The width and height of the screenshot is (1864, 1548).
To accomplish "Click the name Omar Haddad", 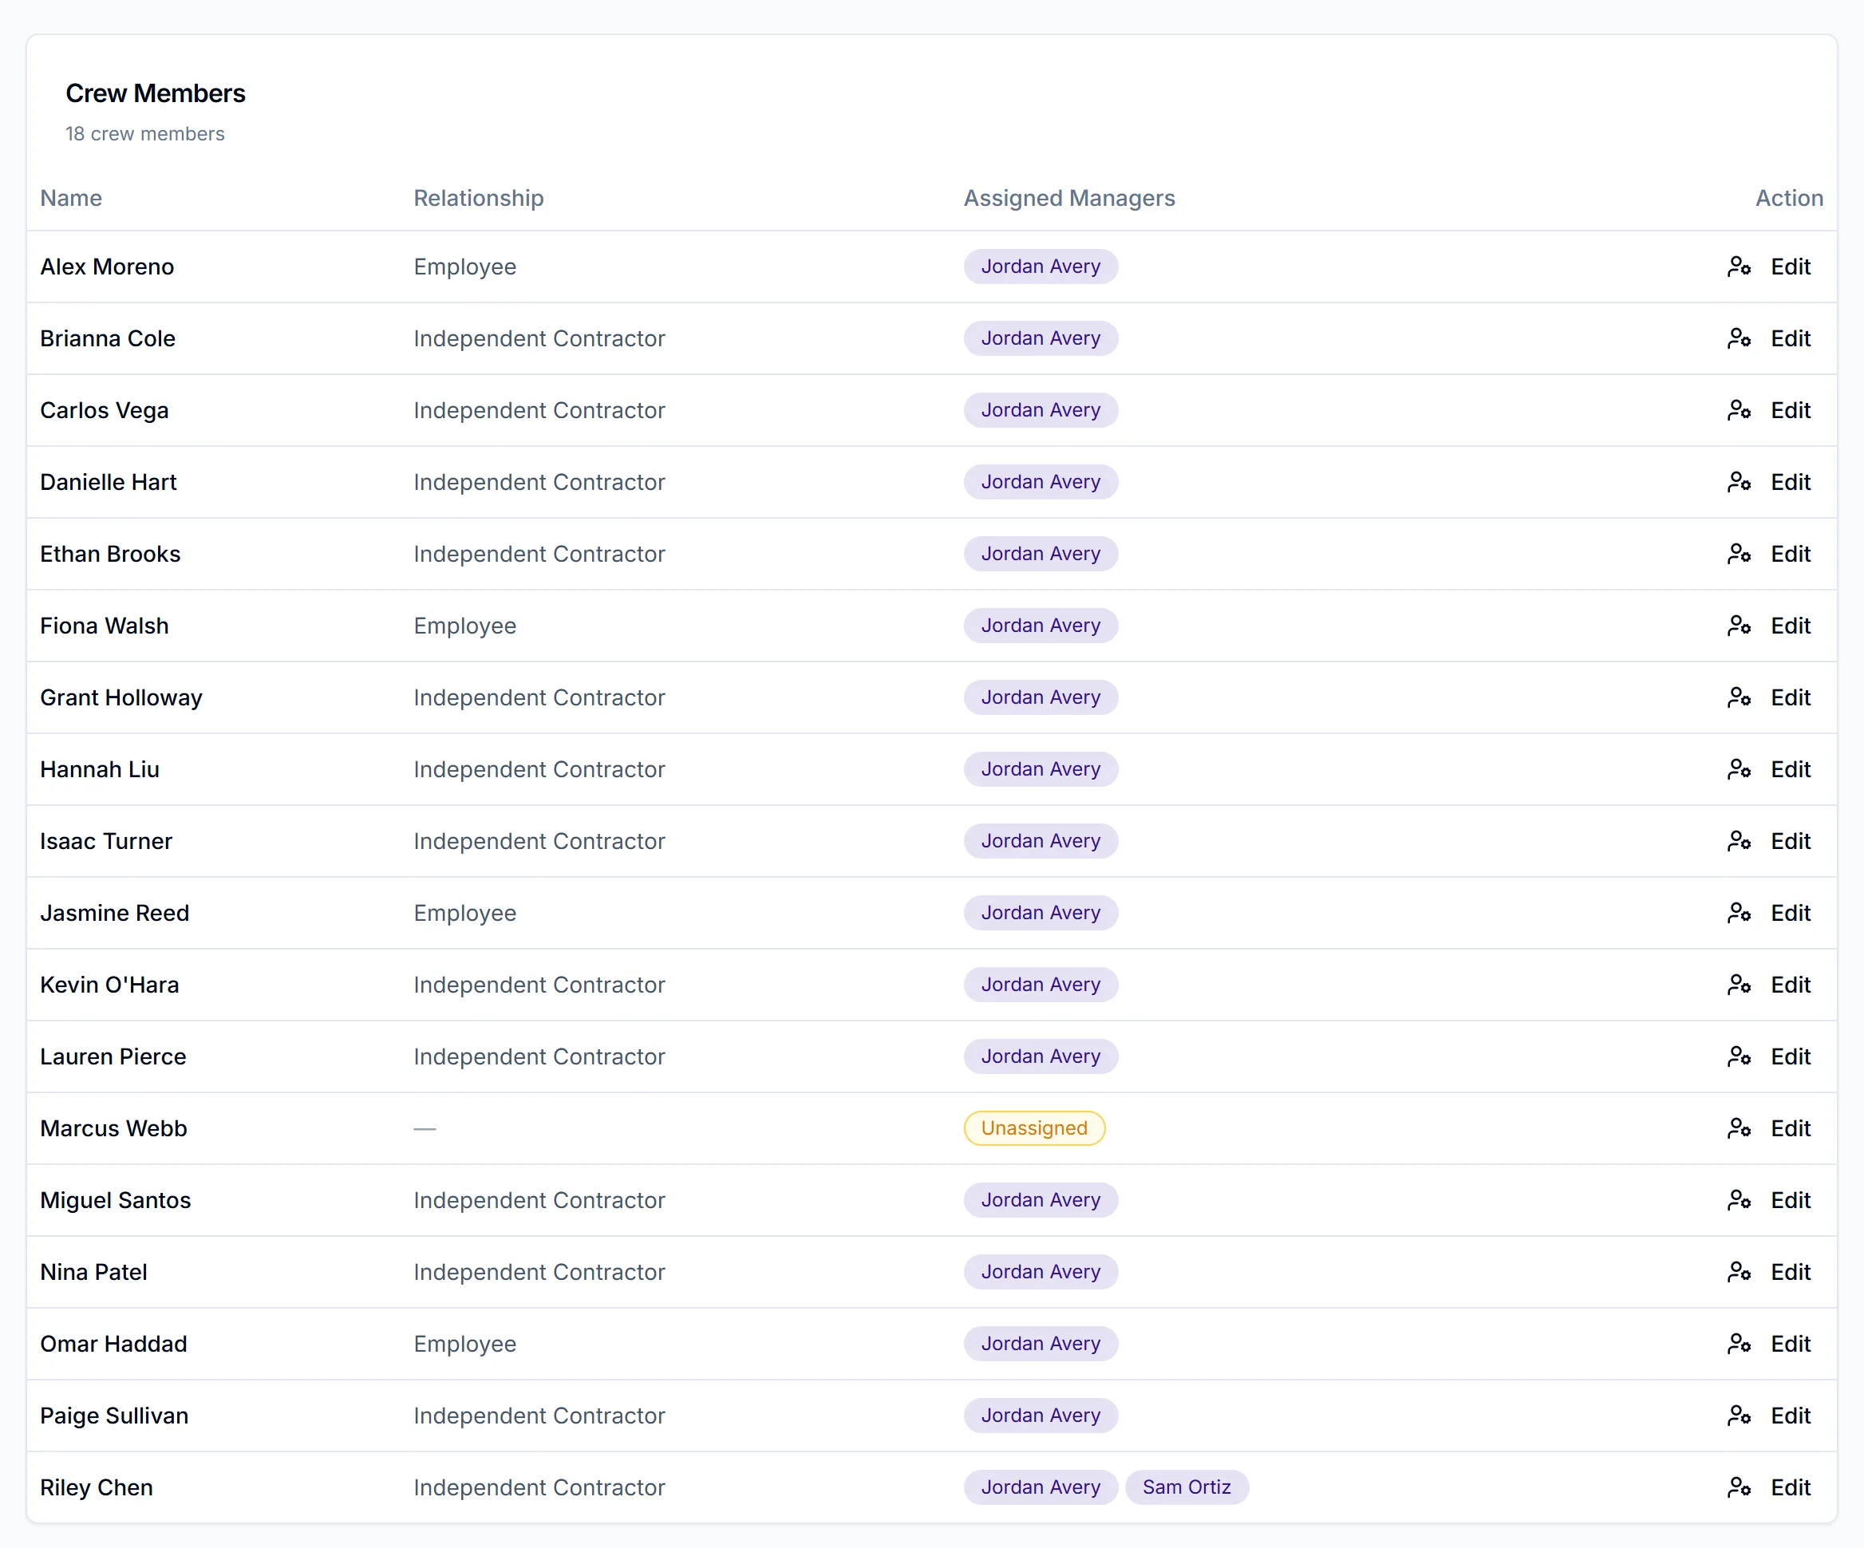I will [x=113, y=1344].
